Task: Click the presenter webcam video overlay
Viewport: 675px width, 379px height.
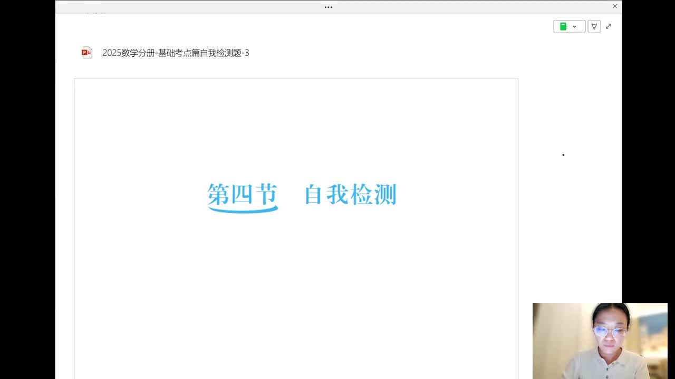Action: coord(600,341)
